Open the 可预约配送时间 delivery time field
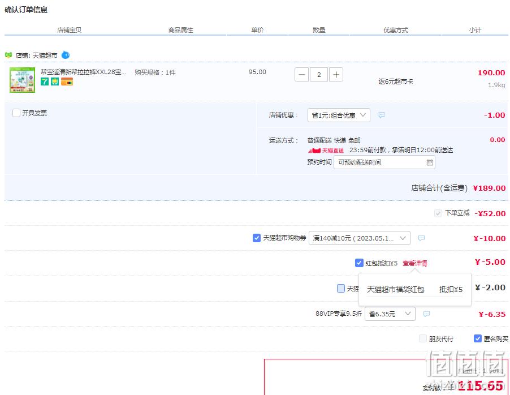 [x=384, y=162]
